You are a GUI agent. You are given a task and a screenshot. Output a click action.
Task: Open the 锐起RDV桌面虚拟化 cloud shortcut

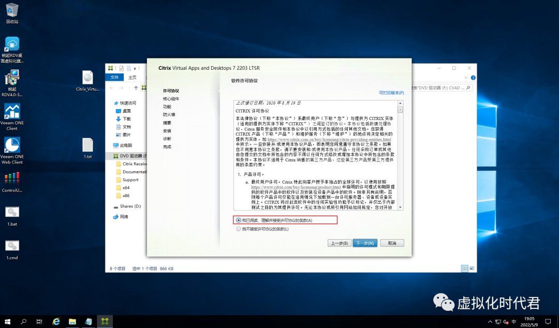point(12,50)
